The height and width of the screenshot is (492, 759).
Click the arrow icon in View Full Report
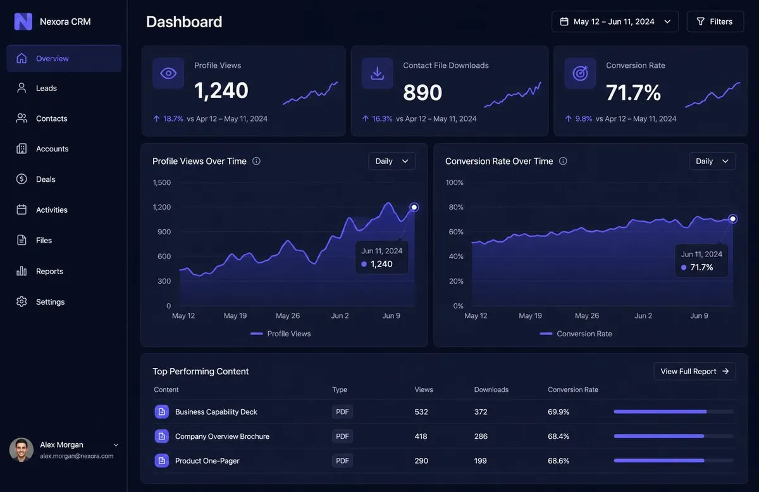(725, 371)
